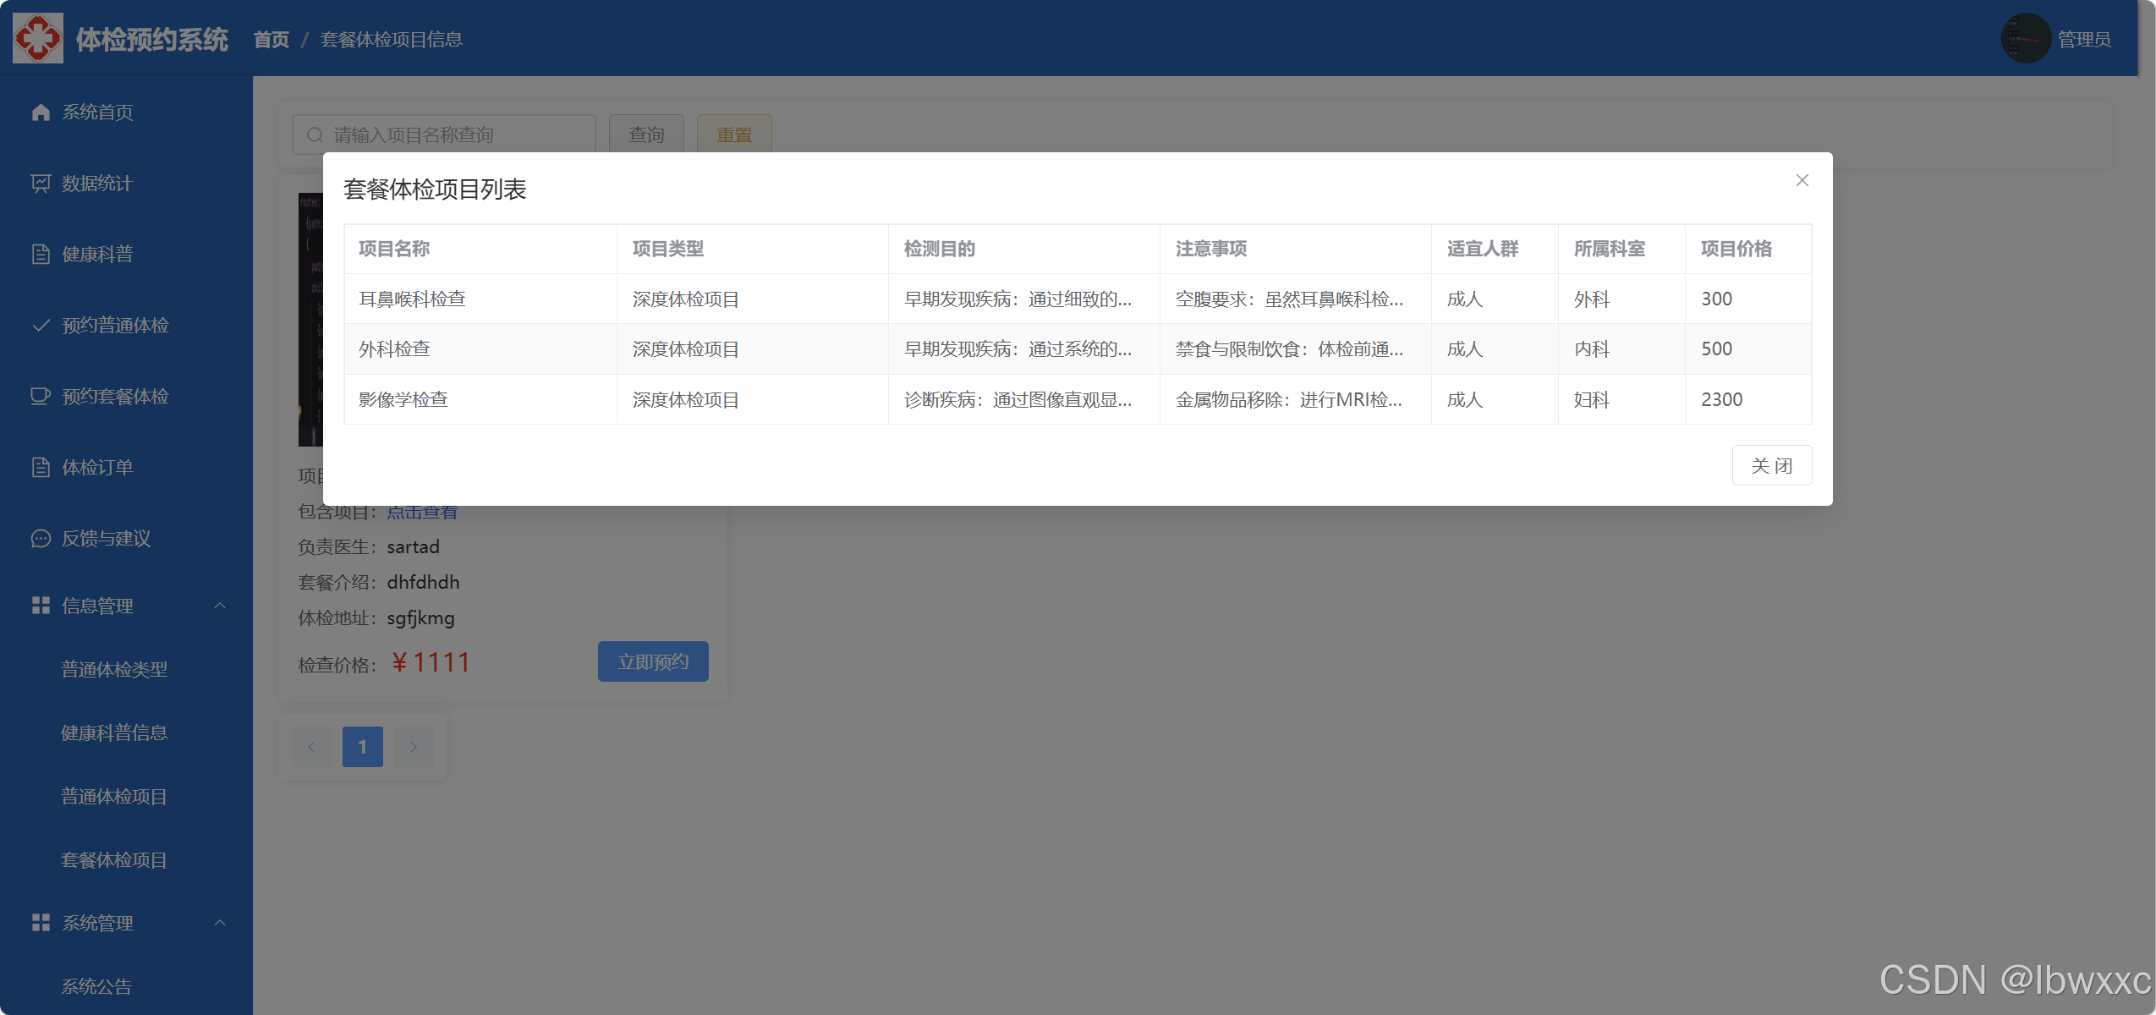Collapse the 信息管理 submenu chevron
Screen dimensions: 2156x1015
(220, 606)
